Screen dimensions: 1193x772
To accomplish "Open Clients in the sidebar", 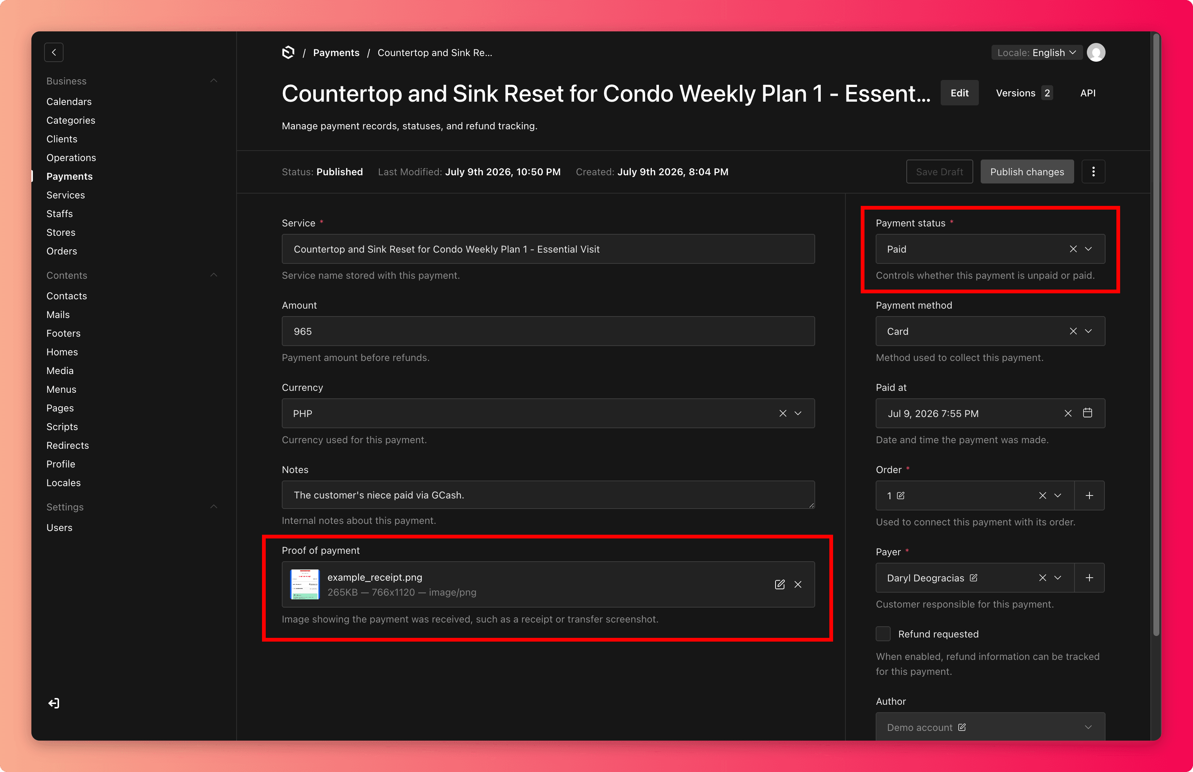I will (62, 139).
